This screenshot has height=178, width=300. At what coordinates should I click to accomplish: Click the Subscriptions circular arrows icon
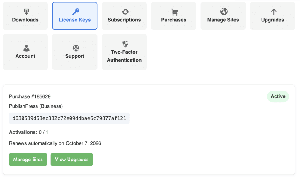coord(125,12)
